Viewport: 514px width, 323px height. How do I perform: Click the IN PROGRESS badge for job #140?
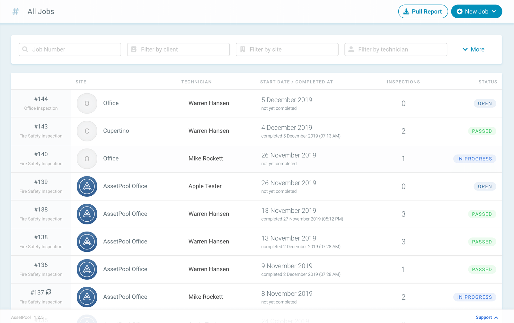point(474,159)
